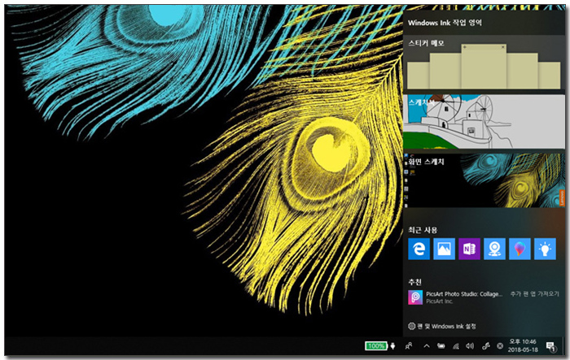The height and width of the screenshot is (360, 570).
Task: Open the volume control in system tray
Action: tap(469, 346)
